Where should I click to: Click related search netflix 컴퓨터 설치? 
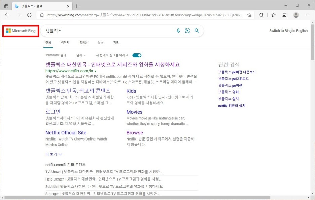click(x=232, y=106)
